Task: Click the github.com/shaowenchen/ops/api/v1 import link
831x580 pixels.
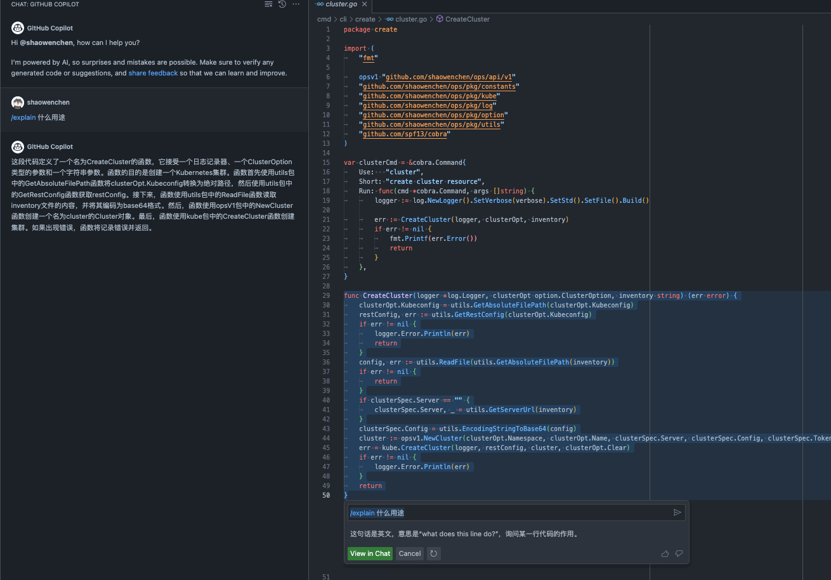Action: pyautogui.click(x=450, y=77)
